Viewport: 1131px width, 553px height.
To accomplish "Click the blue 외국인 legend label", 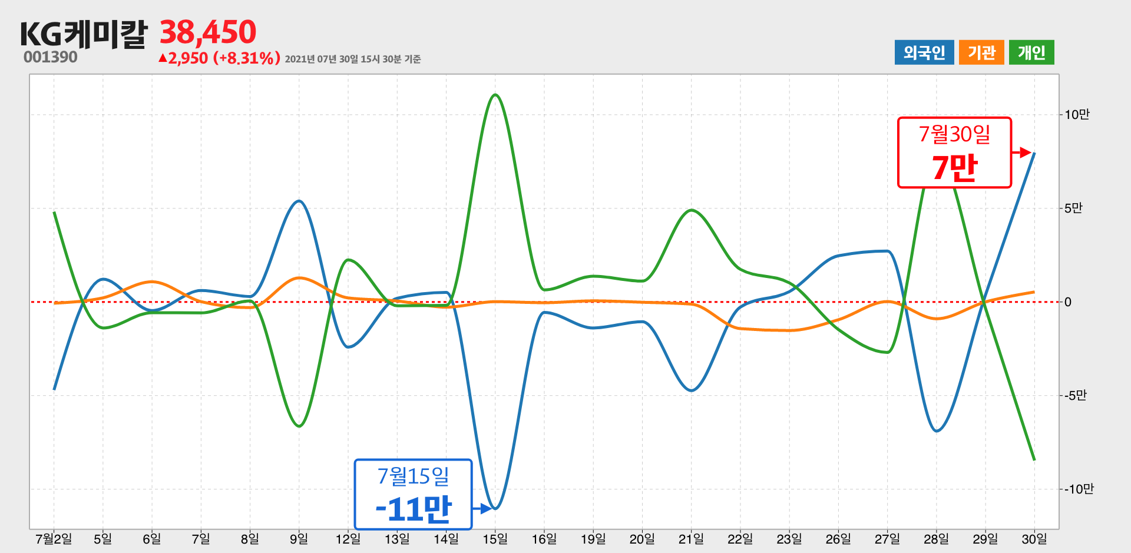I will pos(924,52).
